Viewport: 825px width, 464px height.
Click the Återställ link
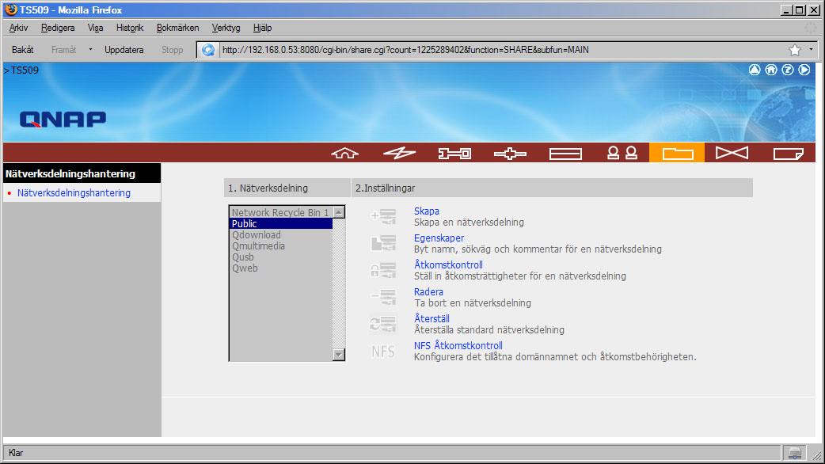(432, 319)
